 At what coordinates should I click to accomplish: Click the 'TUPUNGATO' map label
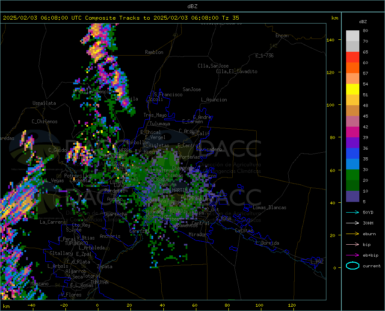click(x=77, y=243)
